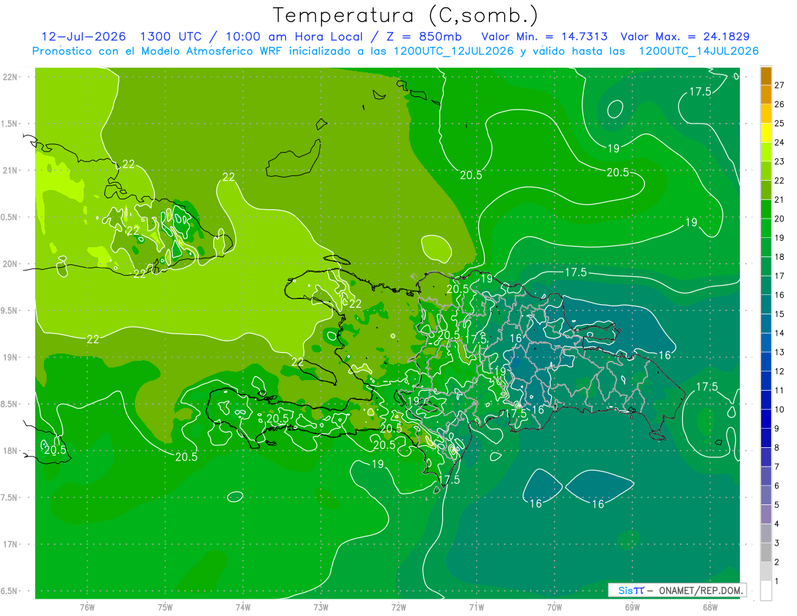Image resolution: width=797 pixels, height=616 pixels.
Task: Select the date text "12-Jul-2026"
Action: coord(84,37)
